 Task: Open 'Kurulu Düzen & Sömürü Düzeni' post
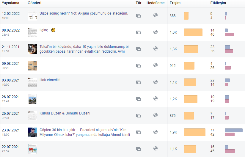65,113
